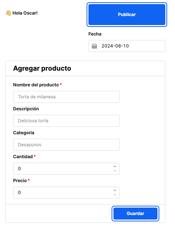
Task: Click the Nombre del producto label
Action: pos(36,85)
